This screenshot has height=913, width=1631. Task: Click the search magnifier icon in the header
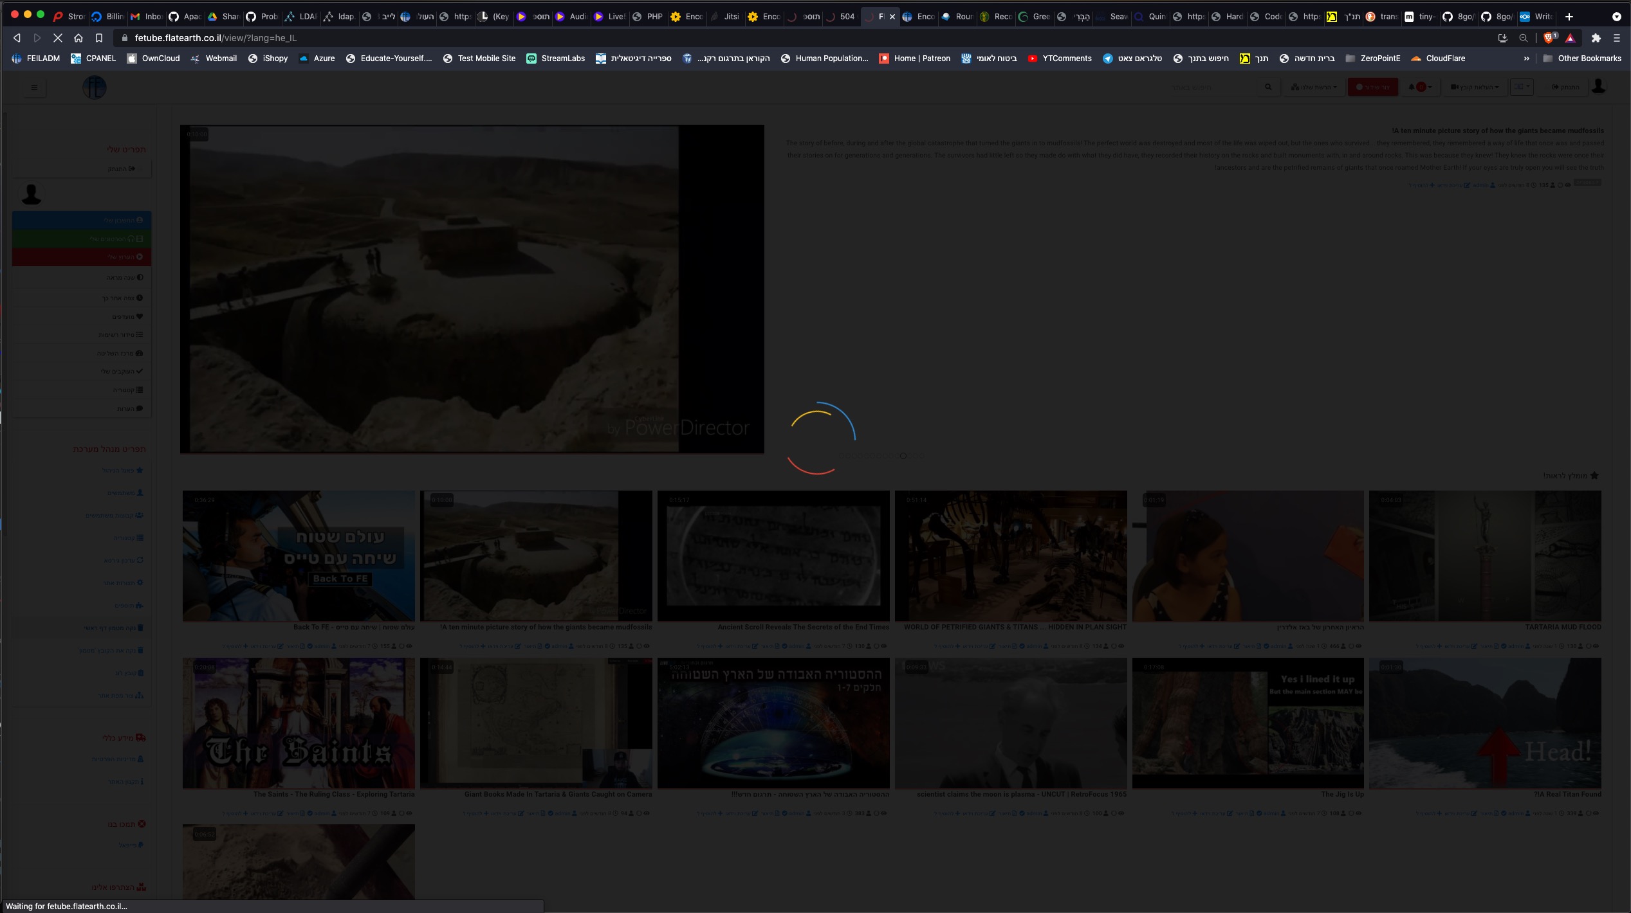point(1268,87)
